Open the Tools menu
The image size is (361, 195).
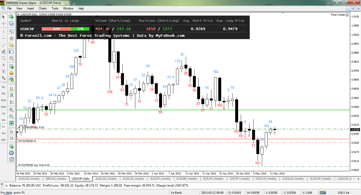click(55, 8)
